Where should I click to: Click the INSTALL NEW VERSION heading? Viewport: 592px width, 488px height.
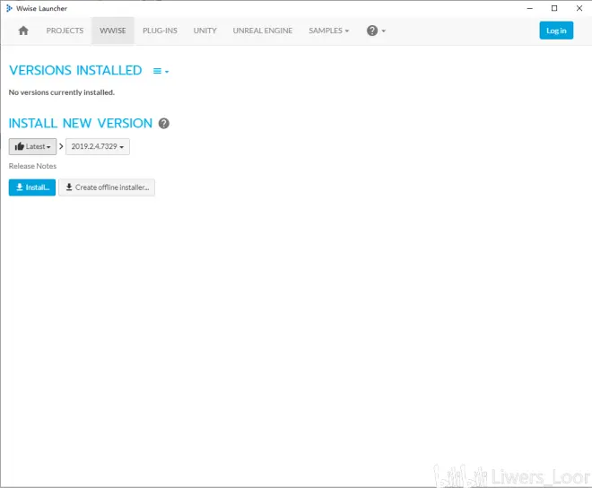tap(81, 124)
